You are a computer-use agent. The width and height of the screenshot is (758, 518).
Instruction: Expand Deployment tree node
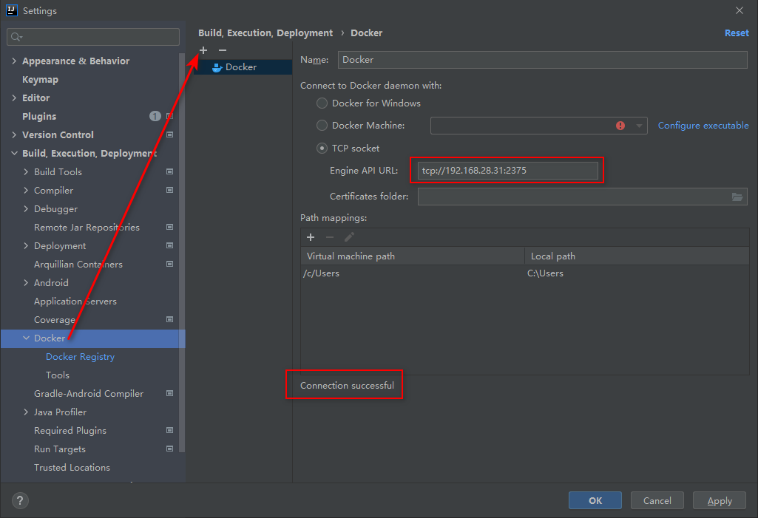point(26,245)
